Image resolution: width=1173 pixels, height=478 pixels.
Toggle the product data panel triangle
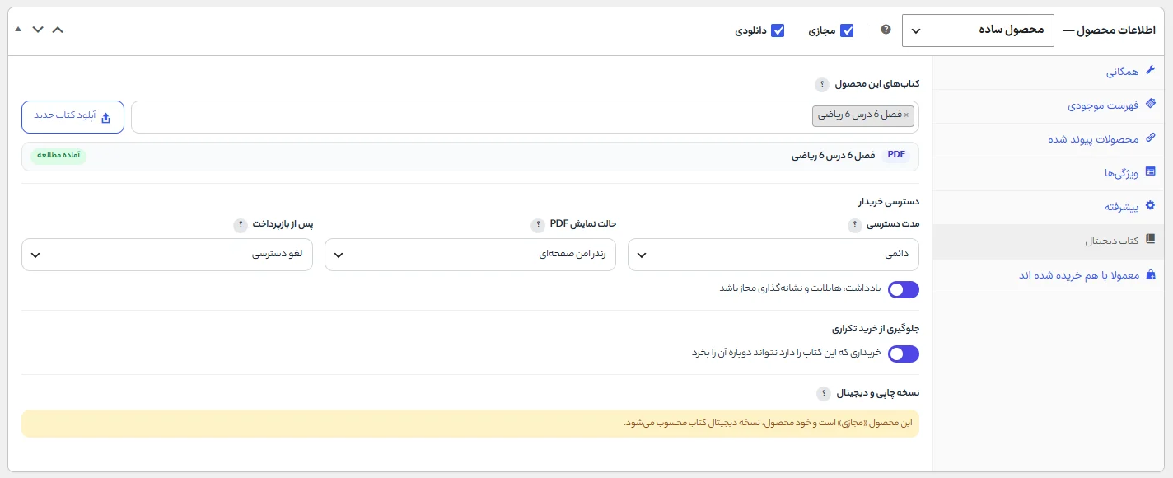(x=18, y=30)
